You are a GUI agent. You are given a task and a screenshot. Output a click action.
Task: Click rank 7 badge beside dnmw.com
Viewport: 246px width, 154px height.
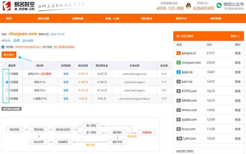178,110
